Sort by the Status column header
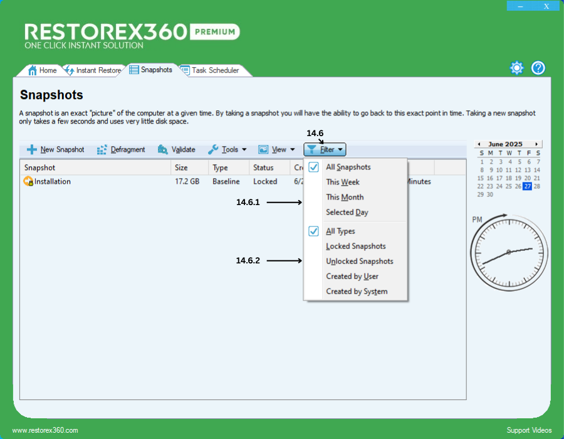 269,167
